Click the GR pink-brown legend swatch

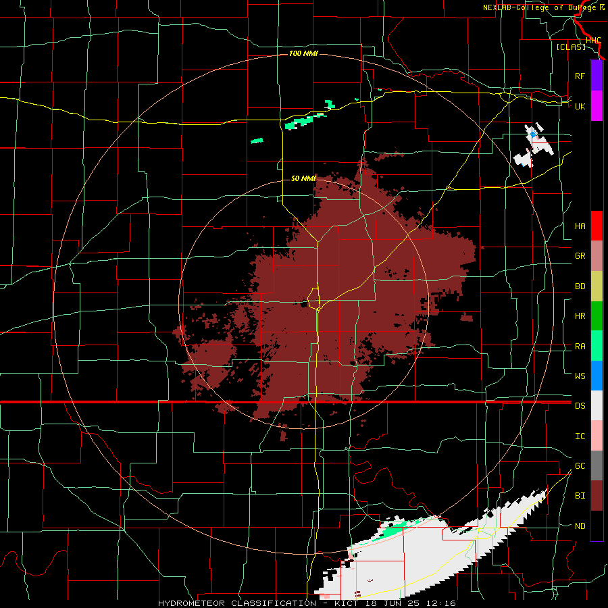click(597, 256)
